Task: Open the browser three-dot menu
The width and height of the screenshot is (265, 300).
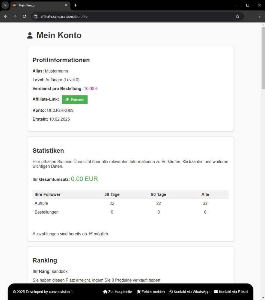Action: coord(260,16)
